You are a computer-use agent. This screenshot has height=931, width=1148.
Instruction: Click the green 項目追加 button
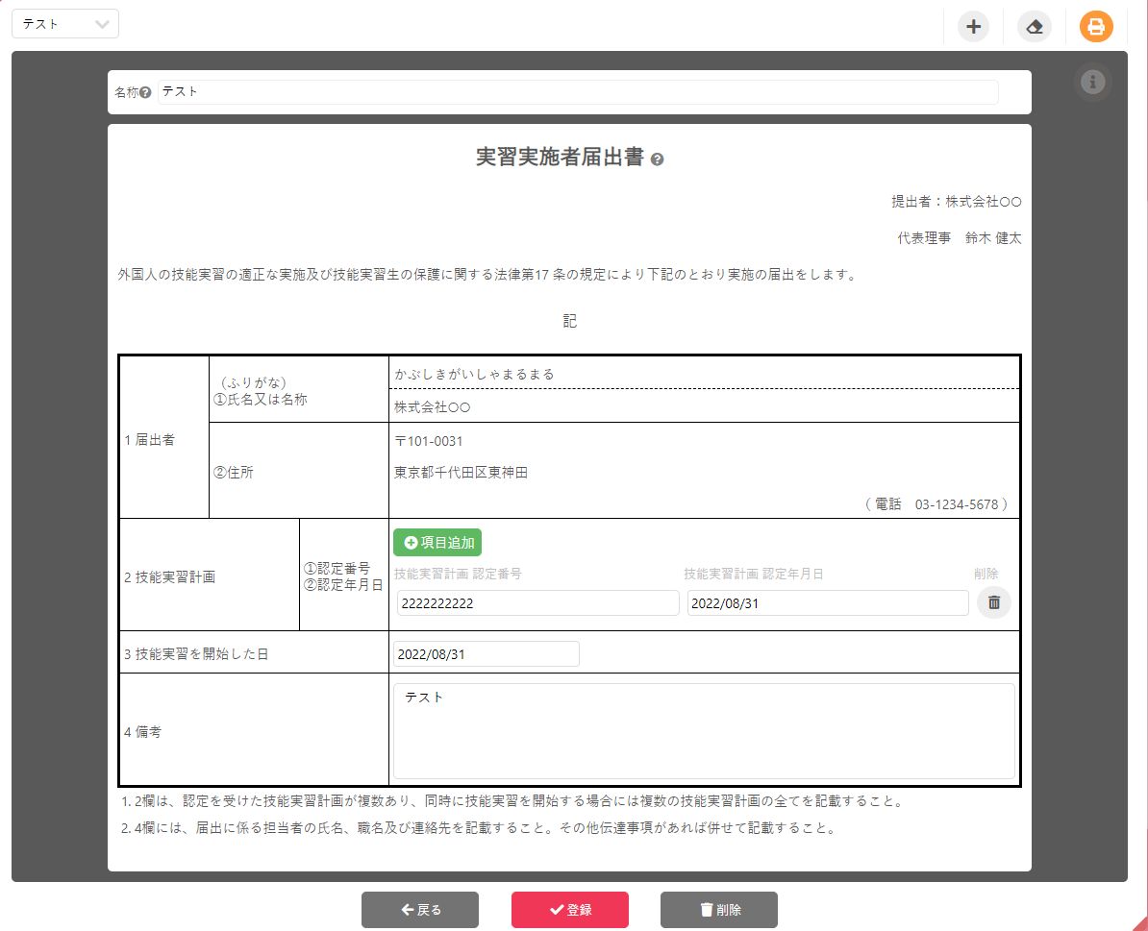click(x=437, y=543)
